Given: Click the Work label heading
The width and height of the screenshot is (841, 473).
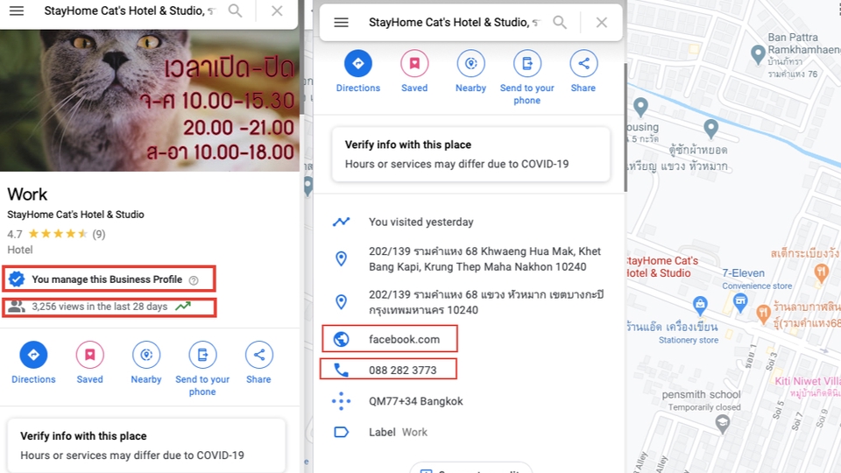Looking at the screenshot, I should click(x=27, y=194).
